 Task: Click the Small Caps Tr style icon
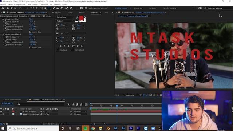tap(73, 46)
